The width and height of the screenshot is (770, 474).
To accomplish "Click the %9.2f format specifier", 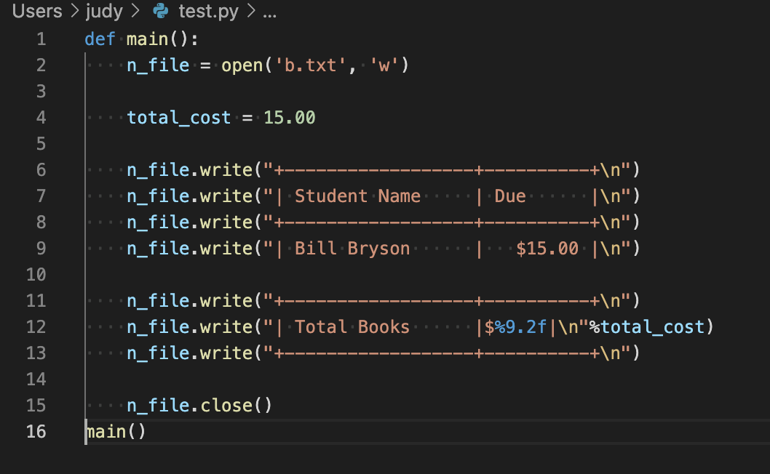I will pos(520,327).
